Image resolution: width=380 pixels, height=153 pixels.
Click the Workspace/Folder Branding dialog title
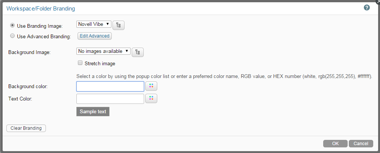pos(41,8)
